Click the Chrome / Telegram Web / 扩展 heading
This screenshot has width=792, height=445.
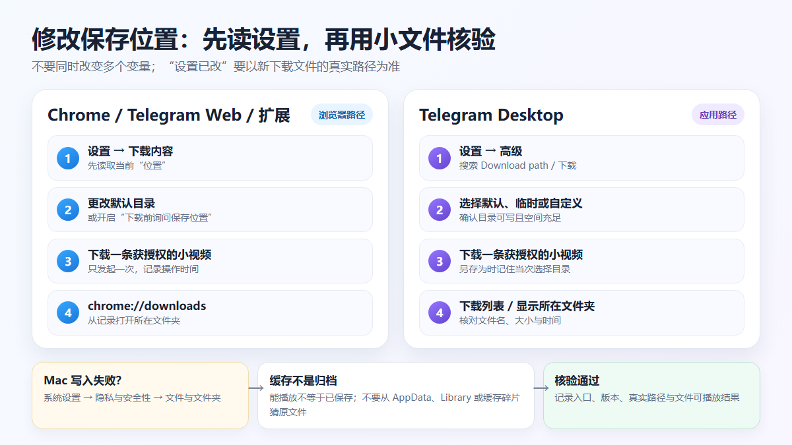coord(169,115)
